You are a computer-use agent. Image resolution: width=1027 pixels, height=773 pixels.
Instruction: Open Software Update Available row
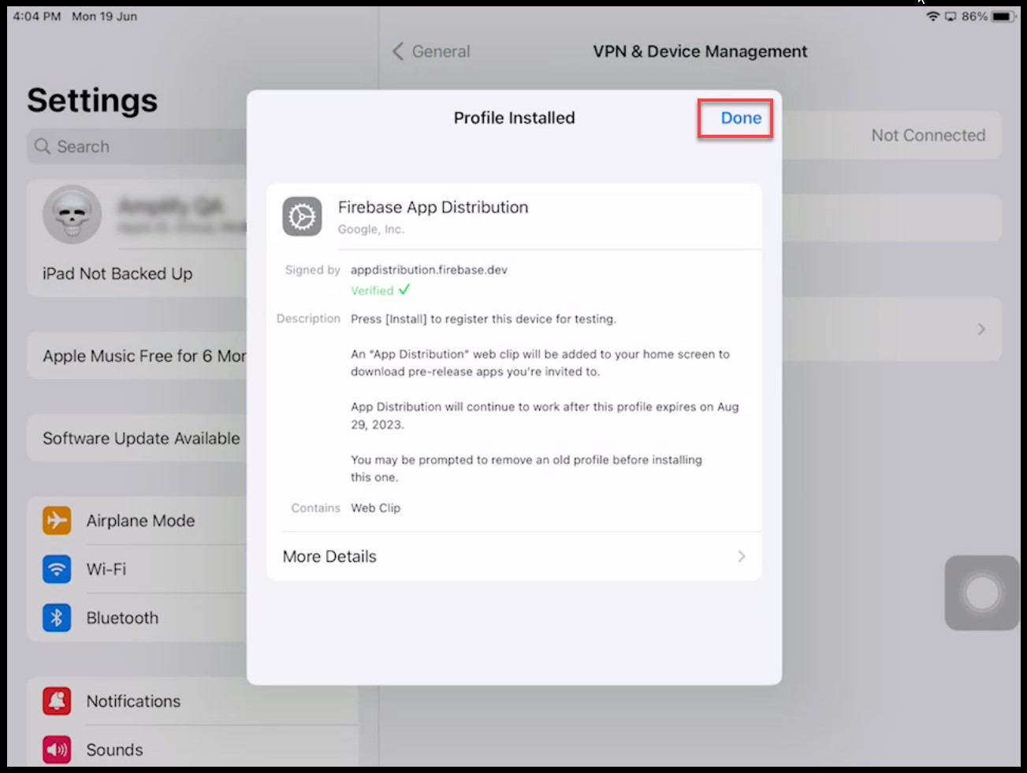(x=138, y=438)
